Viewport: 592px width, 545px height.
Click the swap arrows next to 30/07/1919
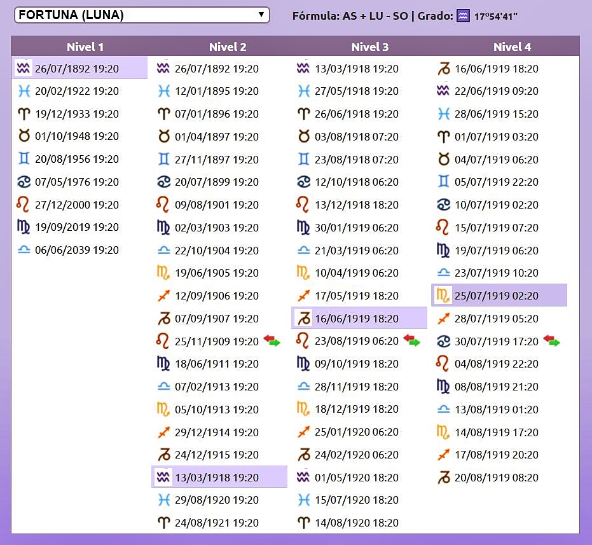pyautogui.click(x=552, y=341)
